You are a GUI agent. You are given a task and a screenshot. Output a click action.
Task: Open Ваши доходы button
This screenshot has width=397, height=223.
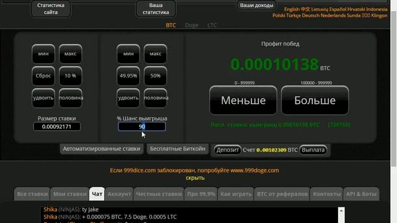tap(256, 6)
